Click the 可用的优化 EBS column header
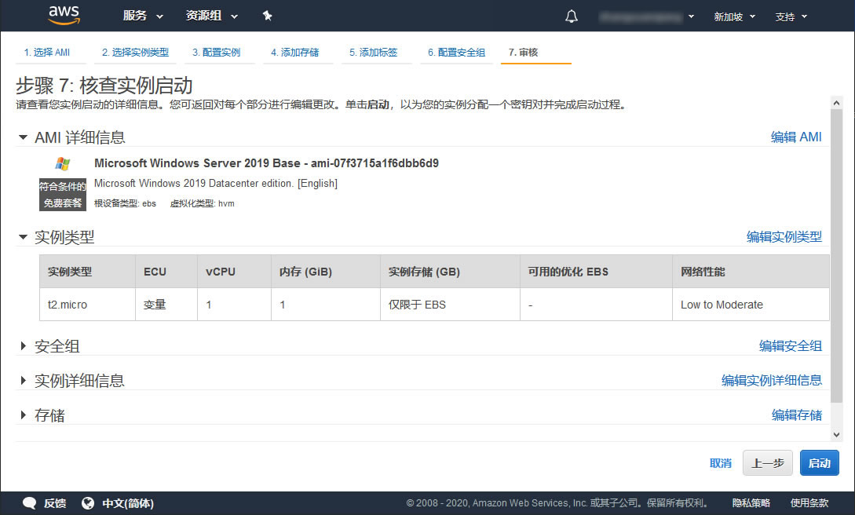 (596, 272)
